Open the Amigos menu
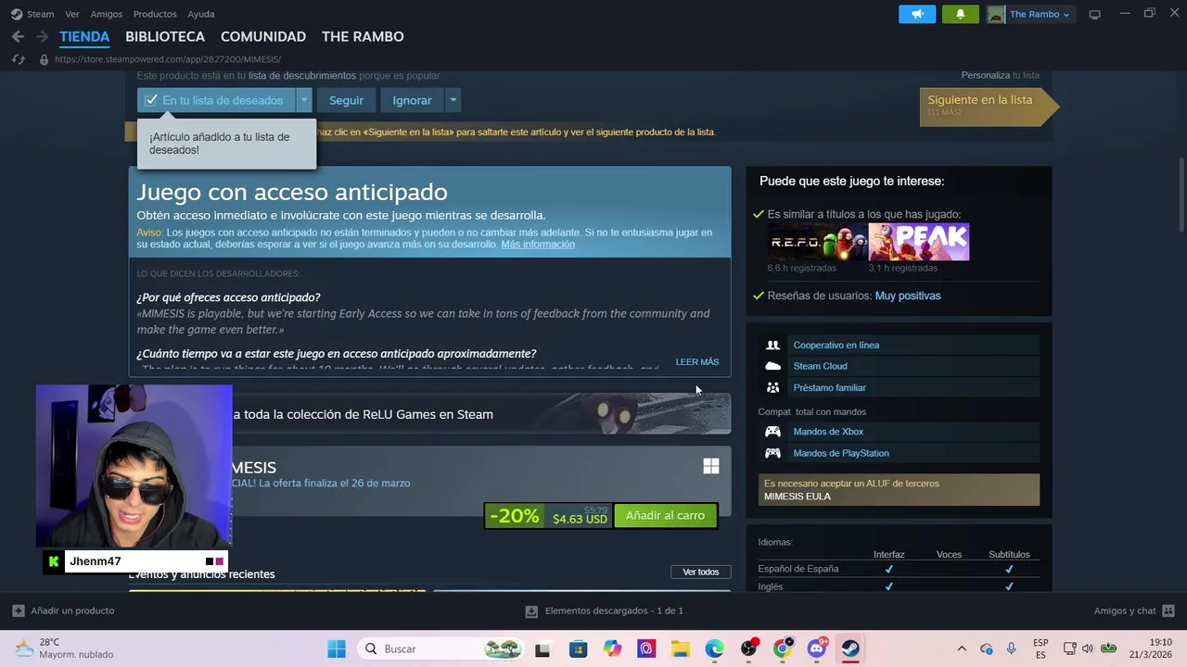The width and height of the screenshot is (1187, 667). [107, 14]
